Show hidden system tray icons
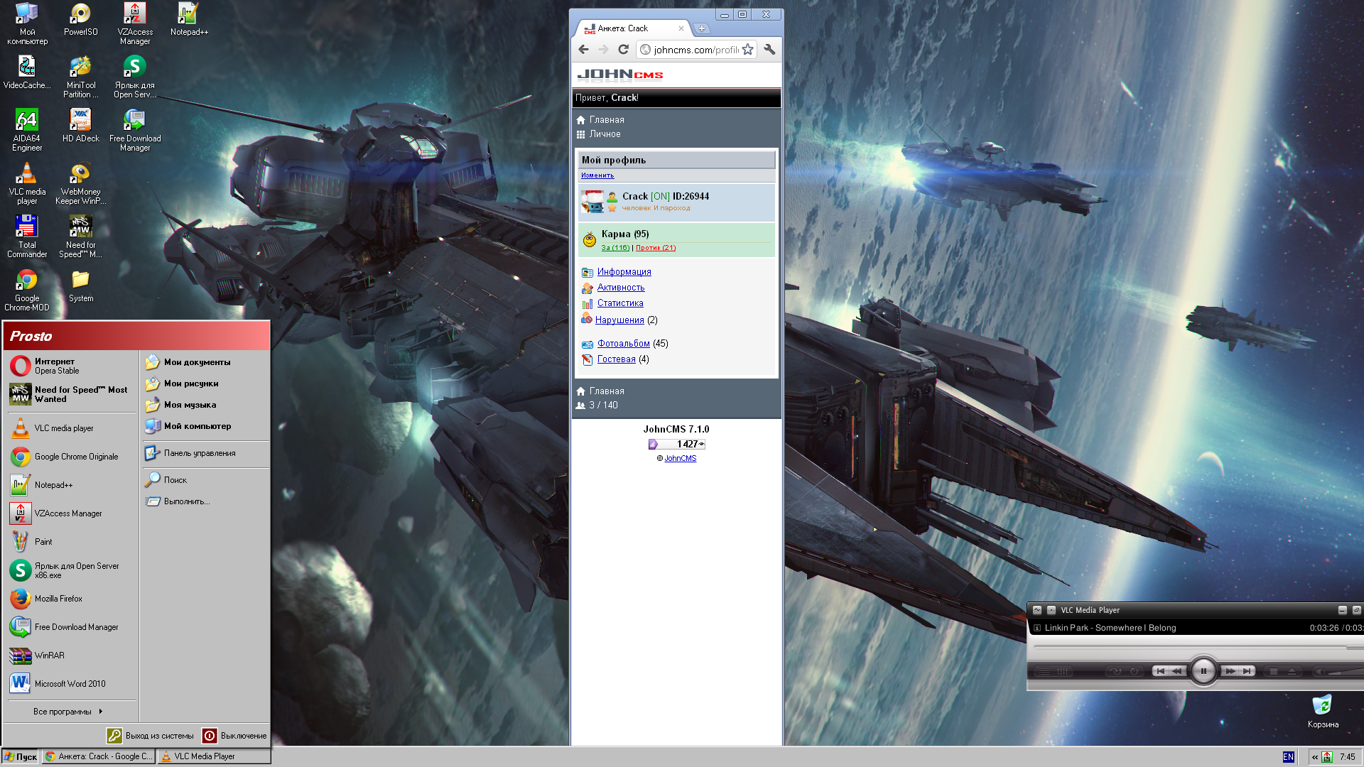This screenshot has height=767, width=1364. (x=1315, y=757)
